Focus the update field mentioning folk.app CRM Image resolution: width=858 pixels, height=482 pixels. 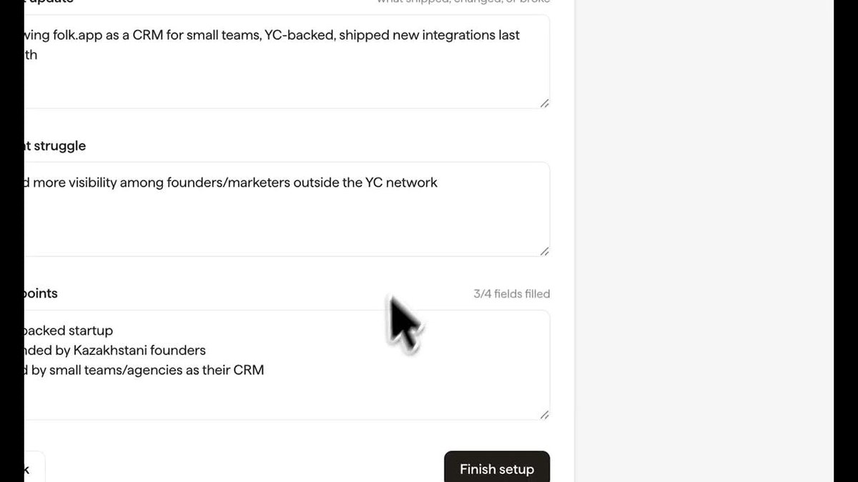point(287,61)
